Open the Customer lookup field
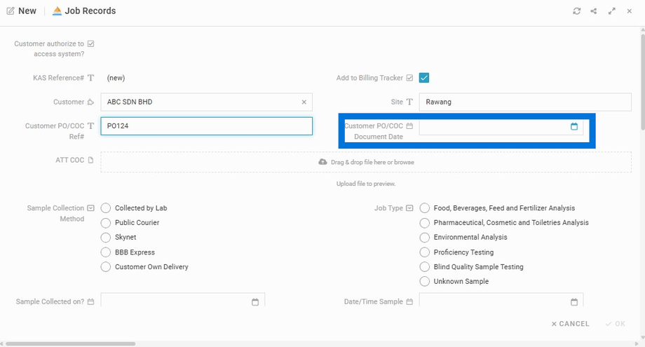Viewport: 645px width, 347px height. click(x=207, y=102)
